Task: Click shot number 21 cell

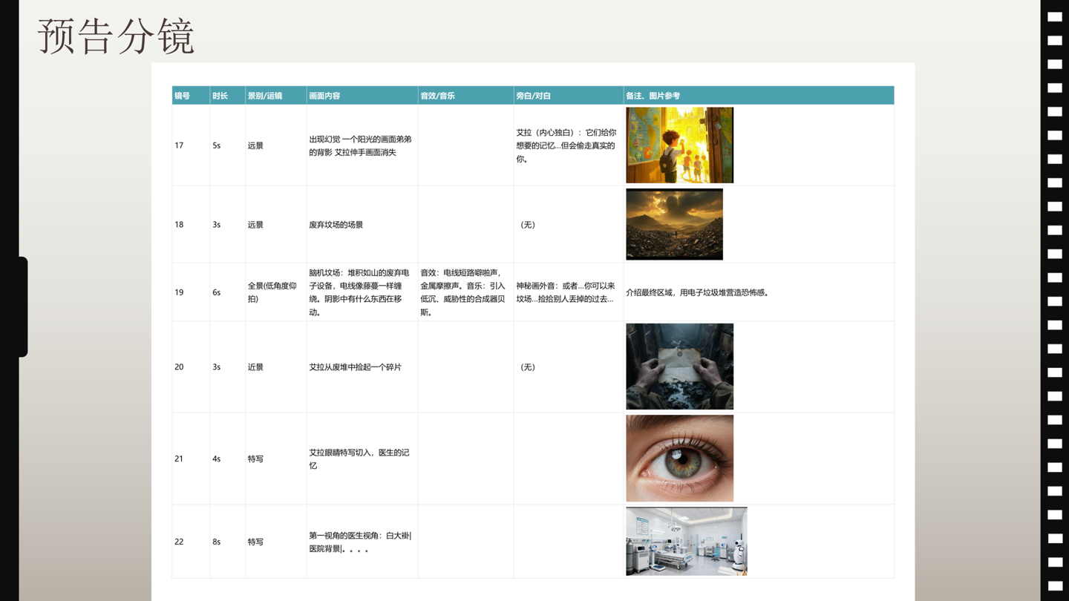Action: [x=191, y=459]
